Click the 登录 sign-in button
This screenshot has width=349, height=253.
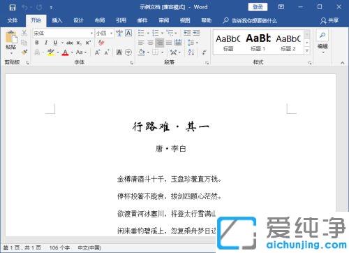[x=258, y=7]
